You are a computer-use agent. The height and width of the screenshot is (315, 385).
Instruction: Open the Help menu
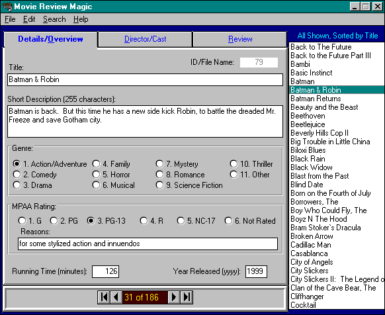[x=81, y=19]
